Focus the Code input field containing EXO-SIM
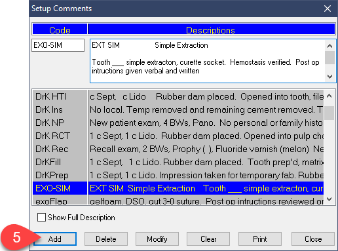 [58, 45]
